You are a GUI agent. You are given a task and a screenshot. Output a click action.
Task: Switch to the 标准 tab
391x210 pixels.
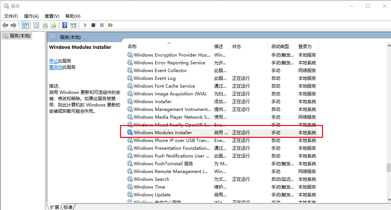(x=68, y=207)
